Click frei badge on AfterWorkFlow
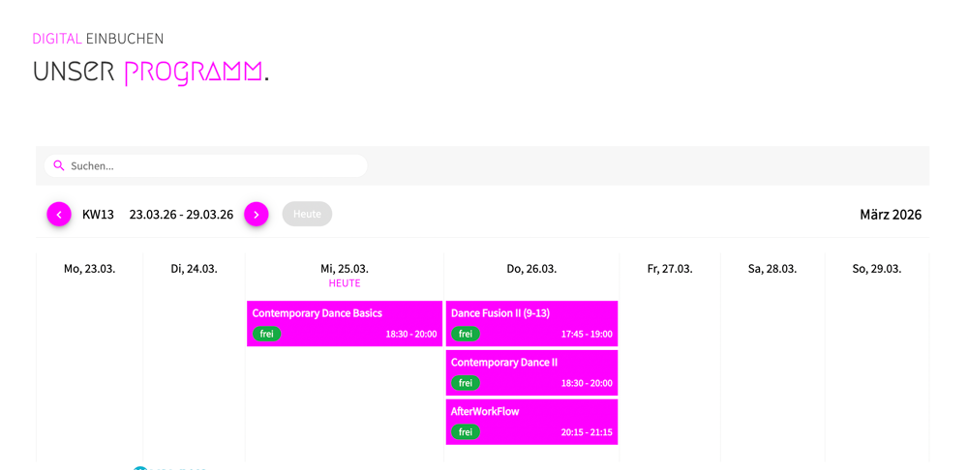The height and width of the screenshot is (470, 968). click(x=466, y=432)
